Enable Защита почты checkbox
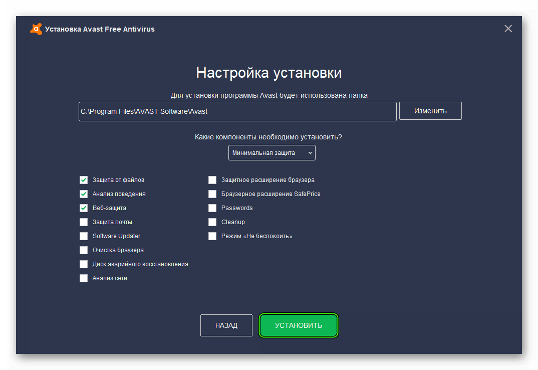The width and height of the screenshot is (538, 370). tap(84, 222)
